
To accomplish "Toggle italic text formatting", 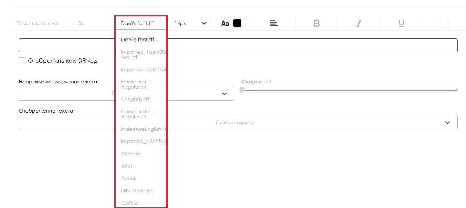I will pyautogui.click(x=359, y=23).
